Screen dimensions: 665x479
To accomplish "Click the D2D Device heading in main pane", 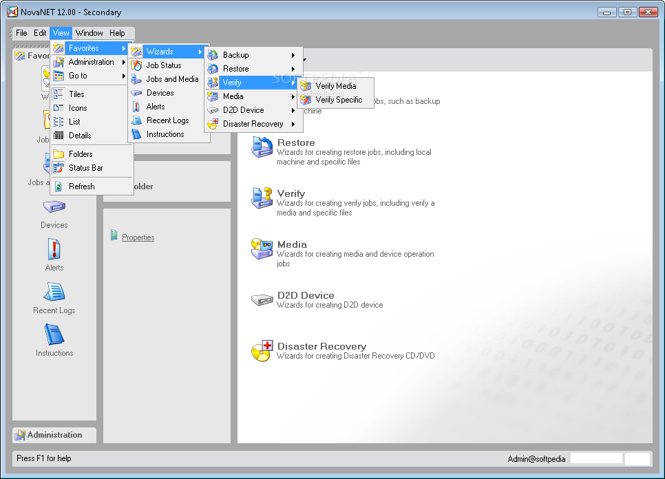I will (x=306, y=295).
